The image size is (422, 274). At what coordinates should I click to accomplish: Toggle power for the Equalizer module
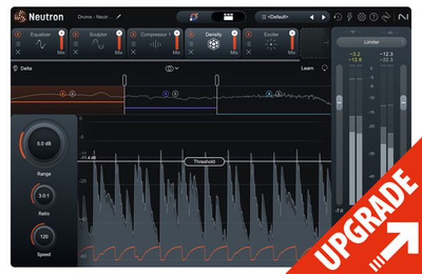point(18,34)
